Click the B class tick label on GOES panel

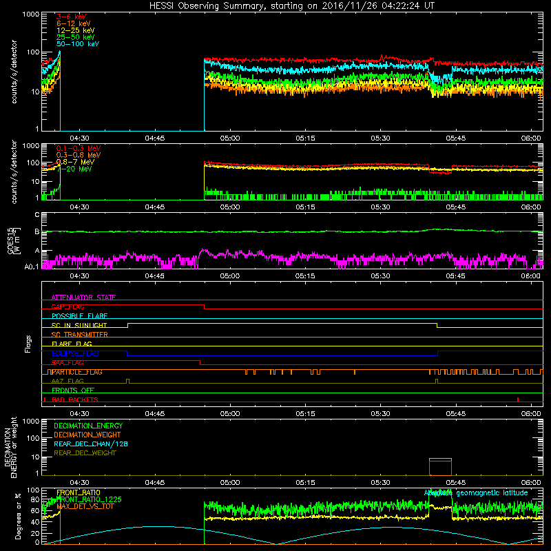[x=37, y=231]
